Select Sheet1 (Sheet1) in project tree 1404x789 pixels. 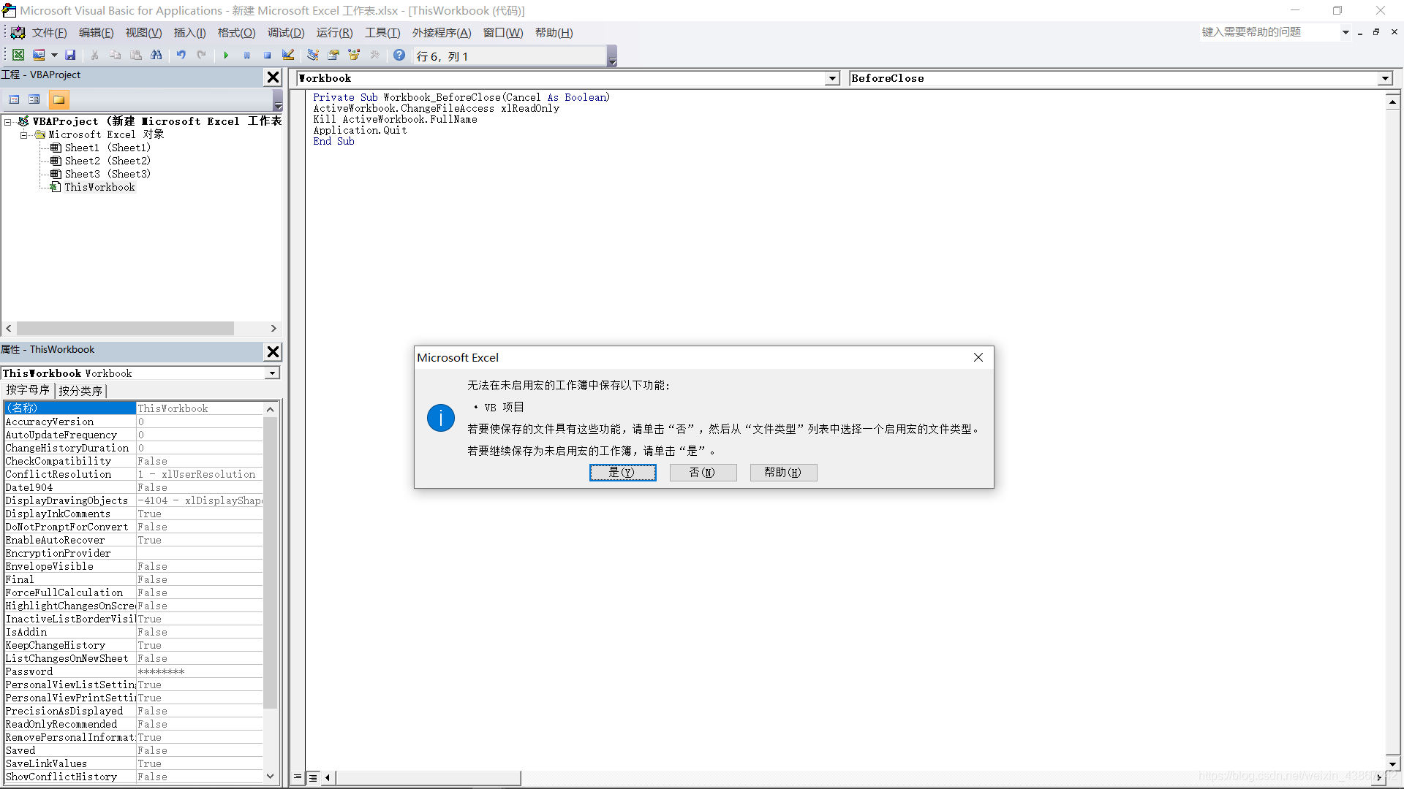point(107,148)
